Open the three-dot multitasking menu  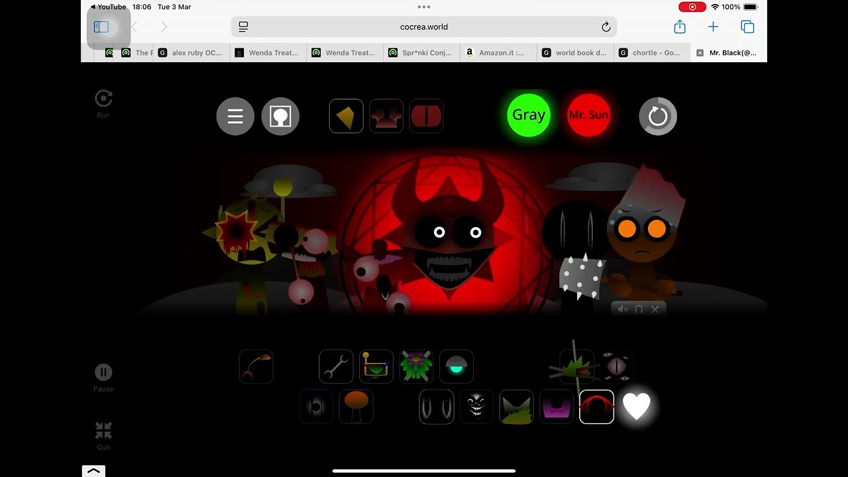pyautogui.click(x=424, y=7)
